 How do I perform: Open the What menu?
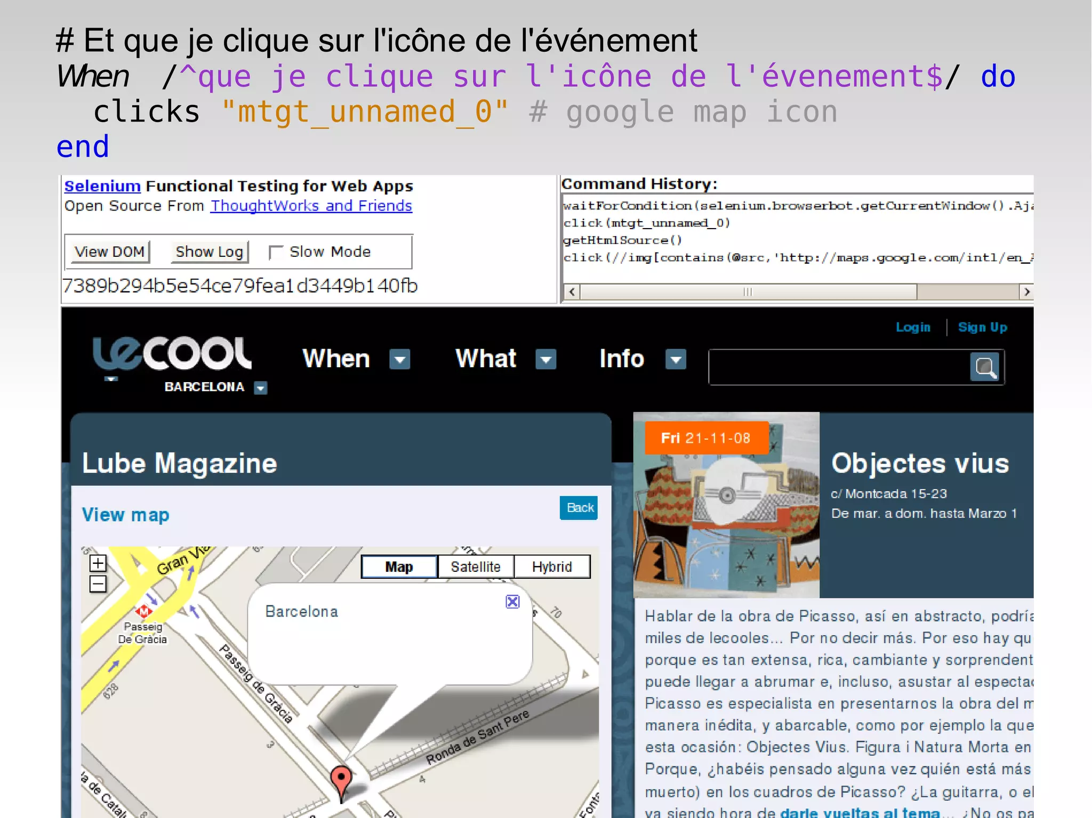(486, 358)
